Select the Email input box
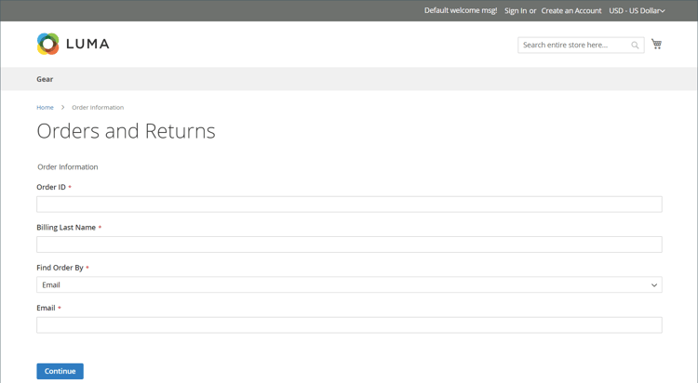Screen dimensions: 698x383 pyautogui.click(x=349, y=325)
